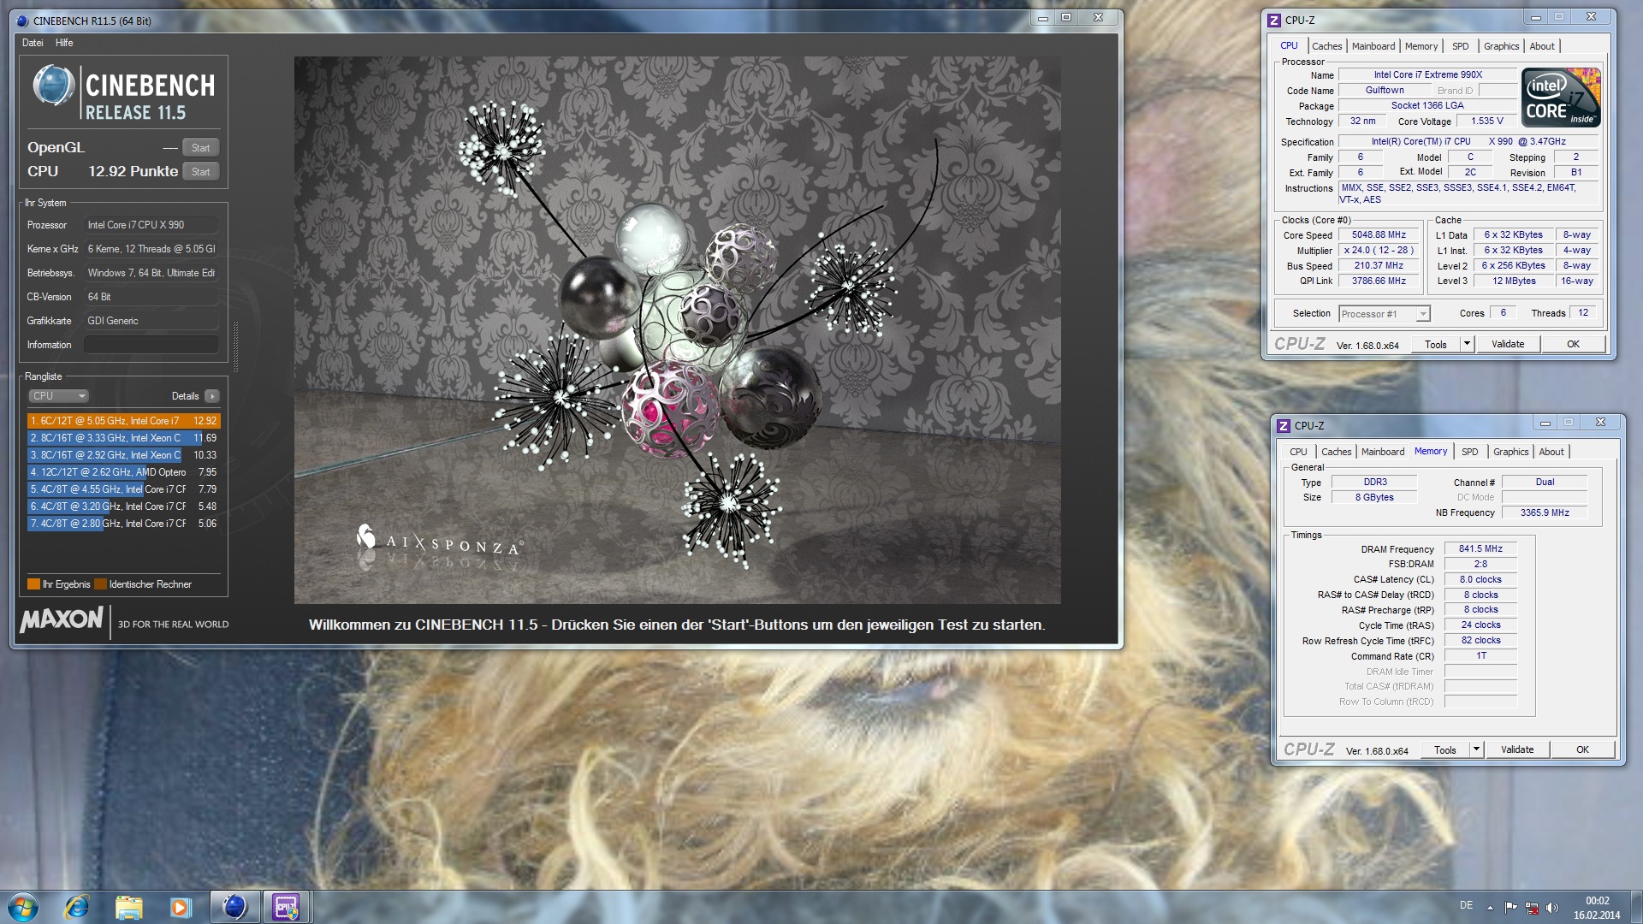Image resolution: width=1643 pixels, height=924 pixels.
Task: Click the Core Speed 5048.88 MHz value
Action: (x=1379, y=234)
